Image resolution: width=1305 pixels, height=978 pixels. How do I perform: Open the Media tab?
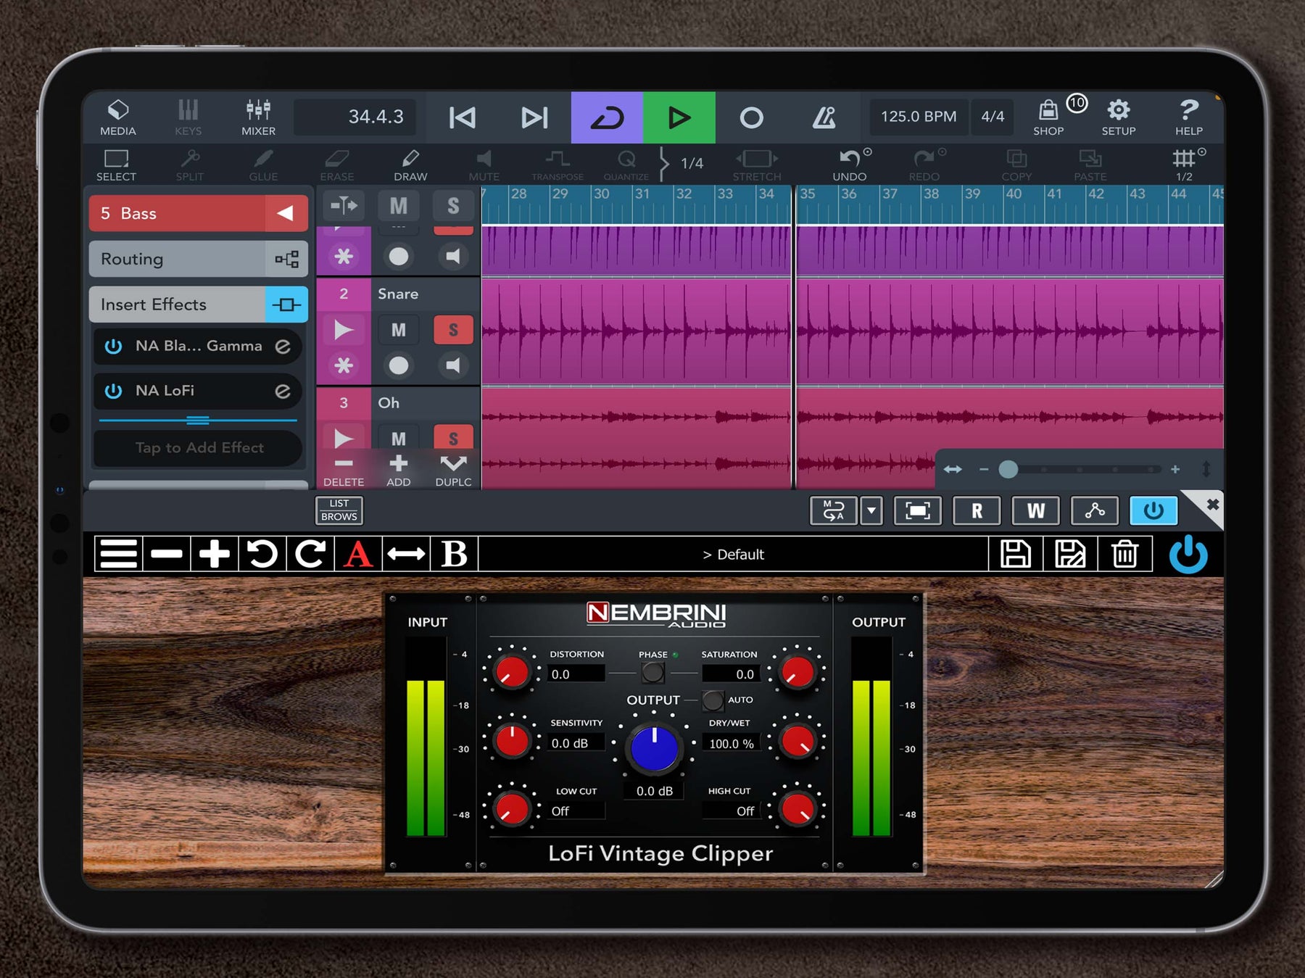[117, 117]
